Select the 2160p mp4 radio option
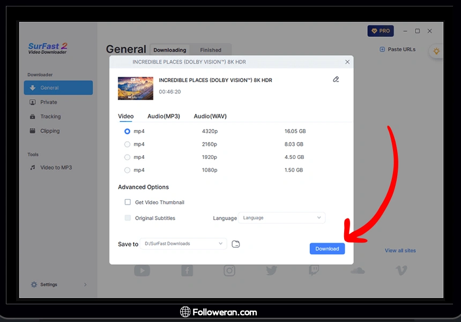Screen dimensions: 461x322 pyautogui.click(x=127, y=144)
